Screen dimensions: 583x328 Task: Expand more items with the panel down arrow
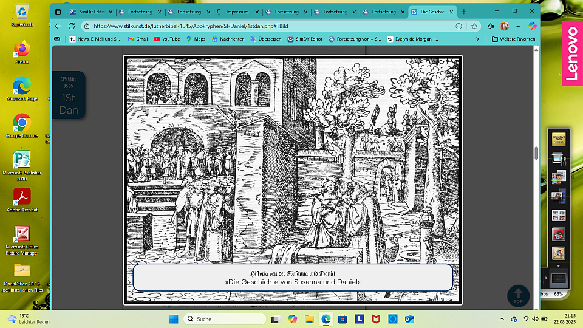tap(559, 266)
